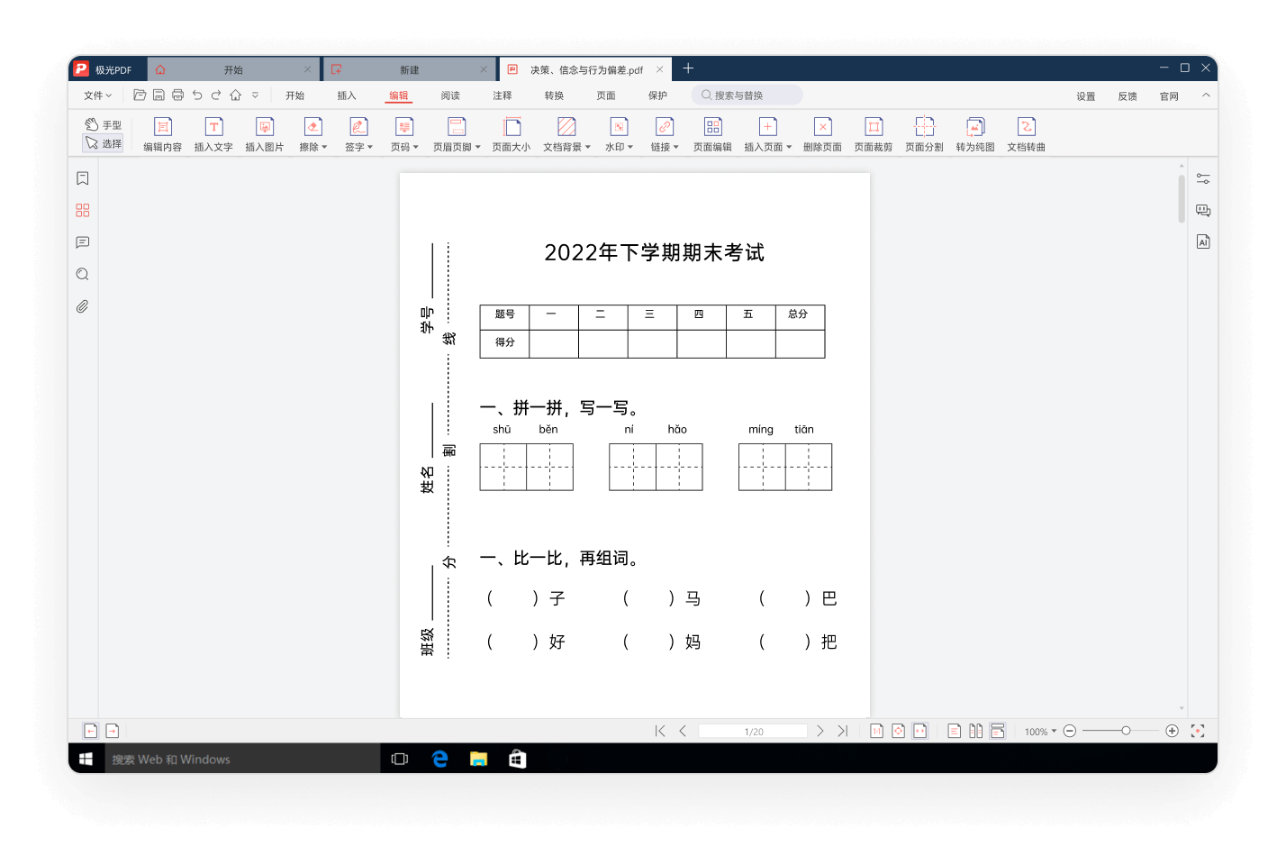
Task: Select the 编辑内容 tool
Action: click(161, 133)
